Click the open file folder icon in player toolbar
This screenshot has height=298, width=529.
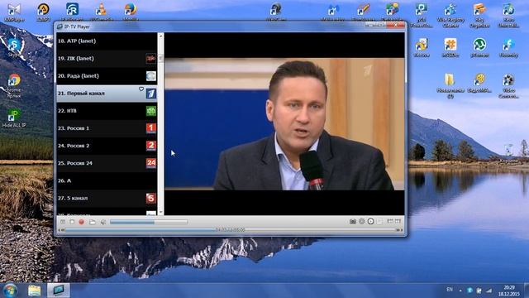pyautogui.click(x=92, y=222)
